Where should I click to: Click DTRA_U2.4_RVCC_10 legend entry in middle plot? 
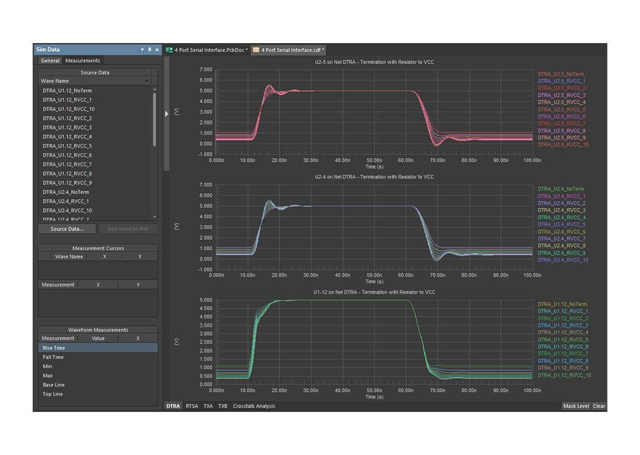pyautogui.click(x=563, y=260)
